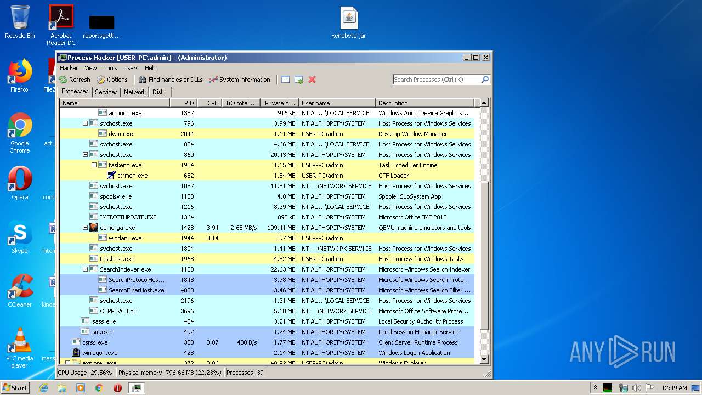Sort by the I/O total column header
Viewport: 702px width, 395px height.
[x=241, y=103]
